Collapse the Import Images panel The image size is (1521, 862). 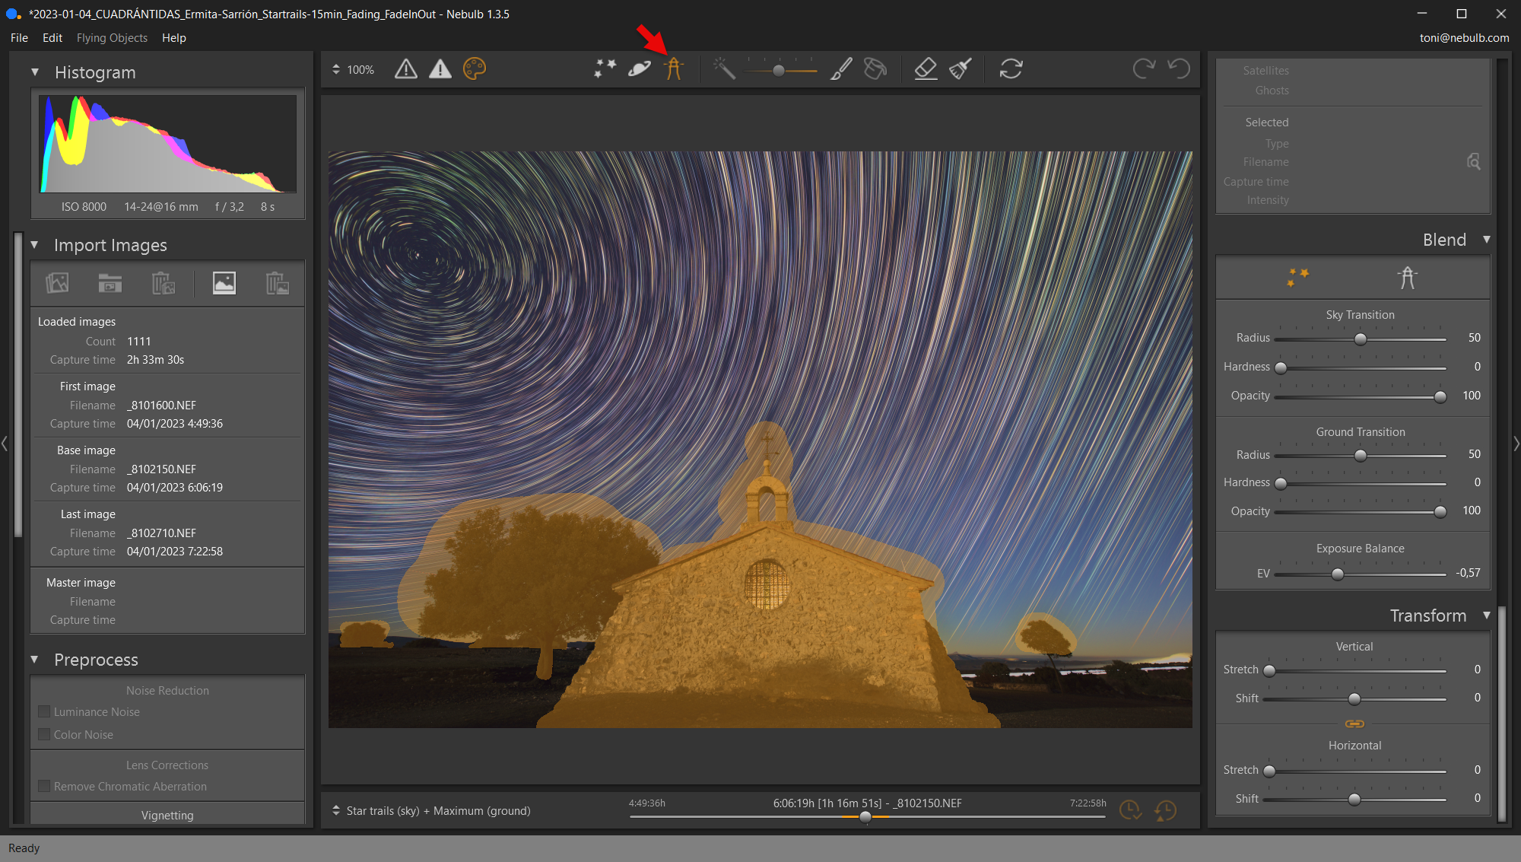[35, 245]
